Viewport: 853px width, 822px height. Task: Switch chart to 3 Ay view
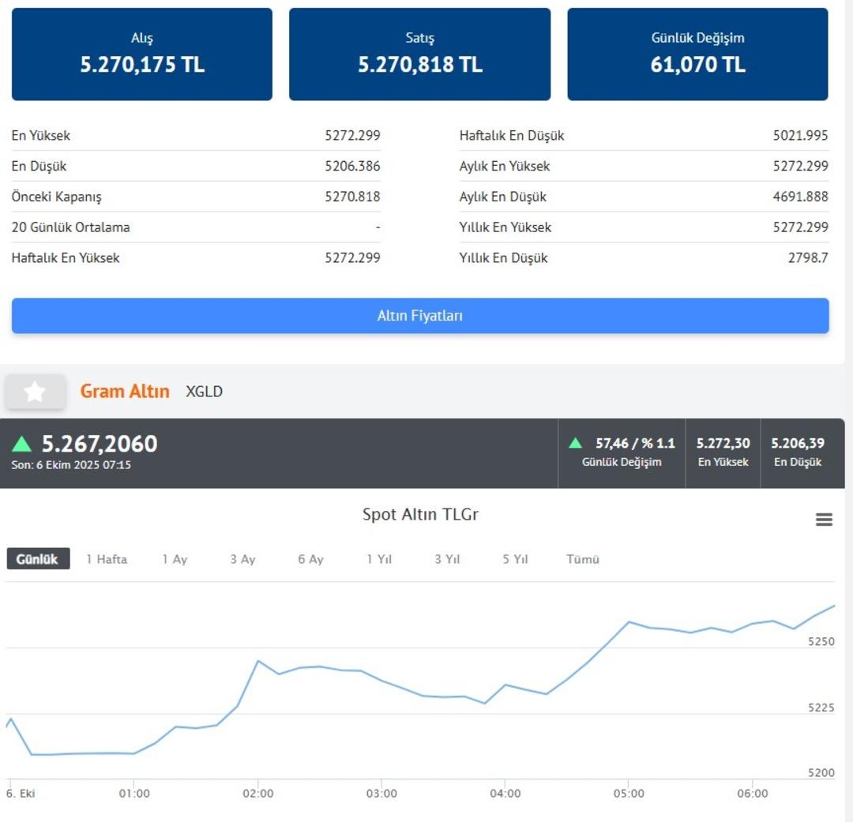pyautogui.click(x=242, y=559)
